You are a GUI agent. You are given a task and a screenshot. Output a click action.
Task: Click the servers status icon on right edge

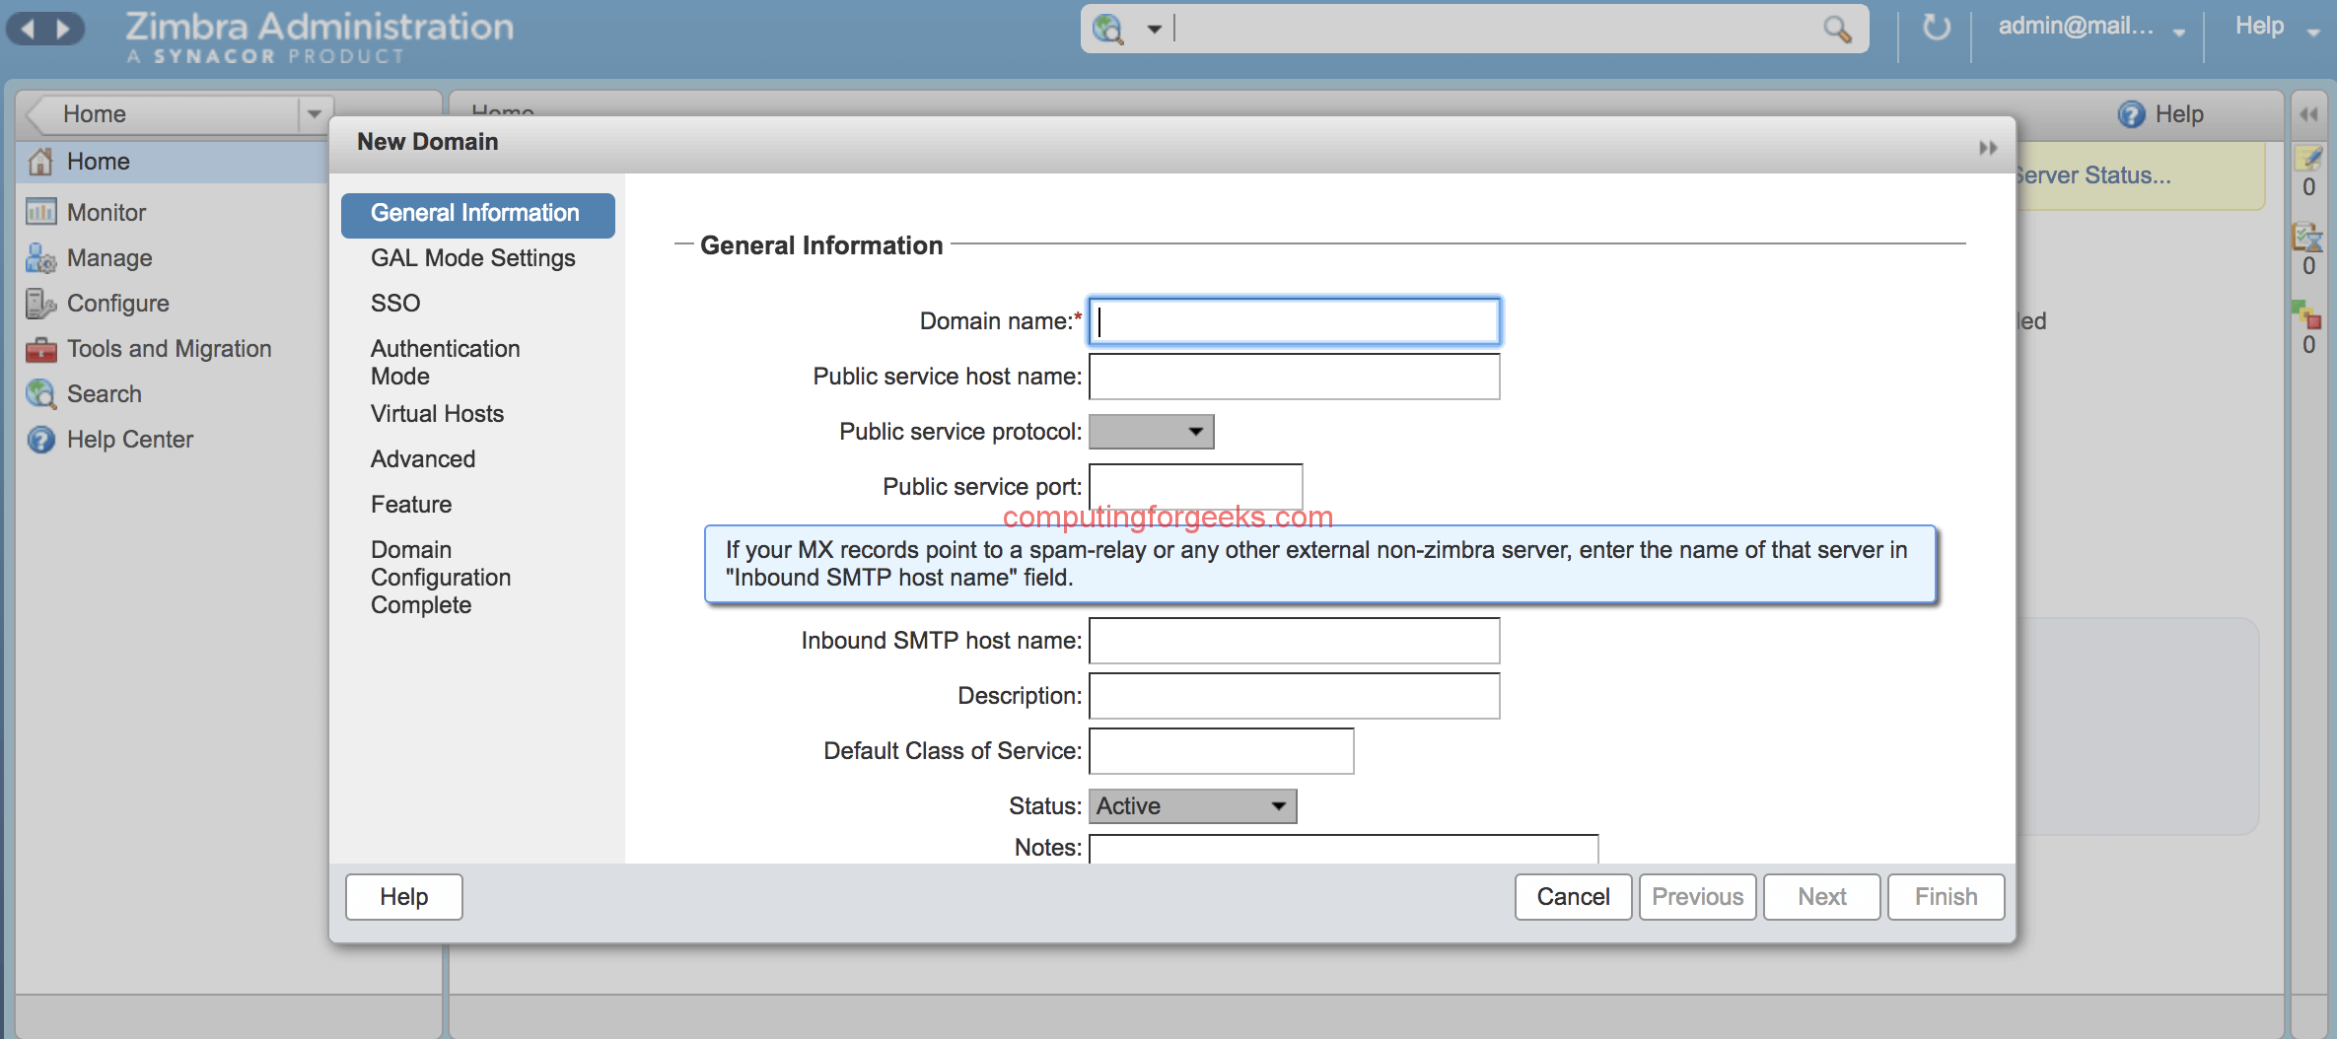(2306, 315)
